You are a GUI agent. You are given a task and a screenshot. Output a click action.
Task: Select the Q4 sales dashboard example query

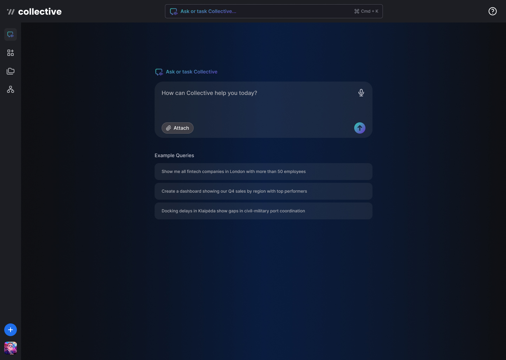264,191
